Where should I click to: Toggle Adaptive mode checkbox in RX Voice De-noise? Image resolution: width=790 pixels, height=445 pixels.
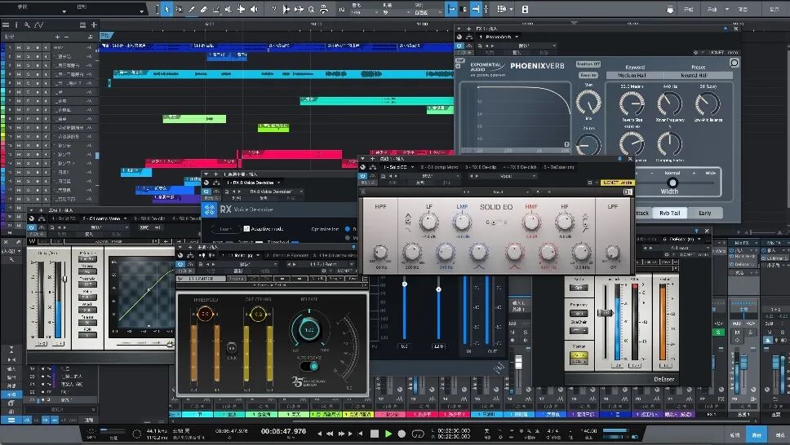[246, 228]
